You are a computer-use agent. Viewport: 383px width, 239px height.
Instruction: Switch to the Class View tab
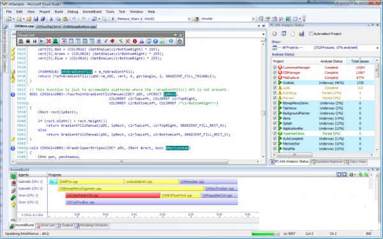356,161
